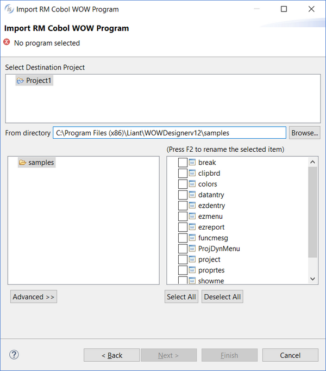
Task: Select the samples folder label
Action: tap(41, 163)
